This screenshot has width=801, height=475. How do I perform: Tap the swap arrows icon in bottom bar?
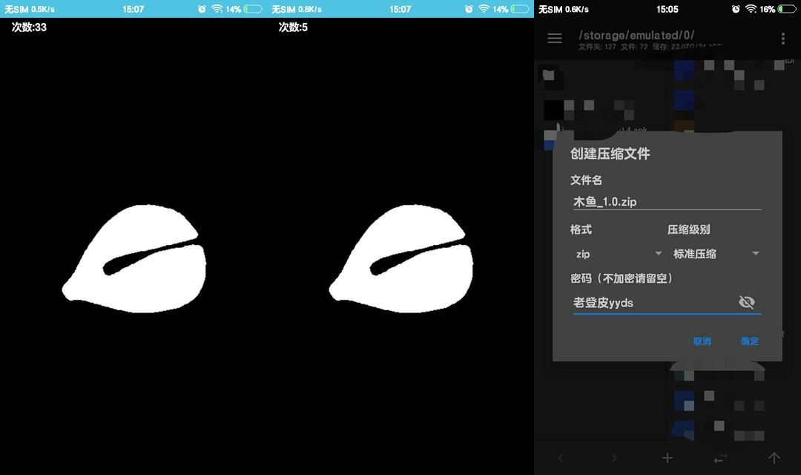[x=721, y=458]
